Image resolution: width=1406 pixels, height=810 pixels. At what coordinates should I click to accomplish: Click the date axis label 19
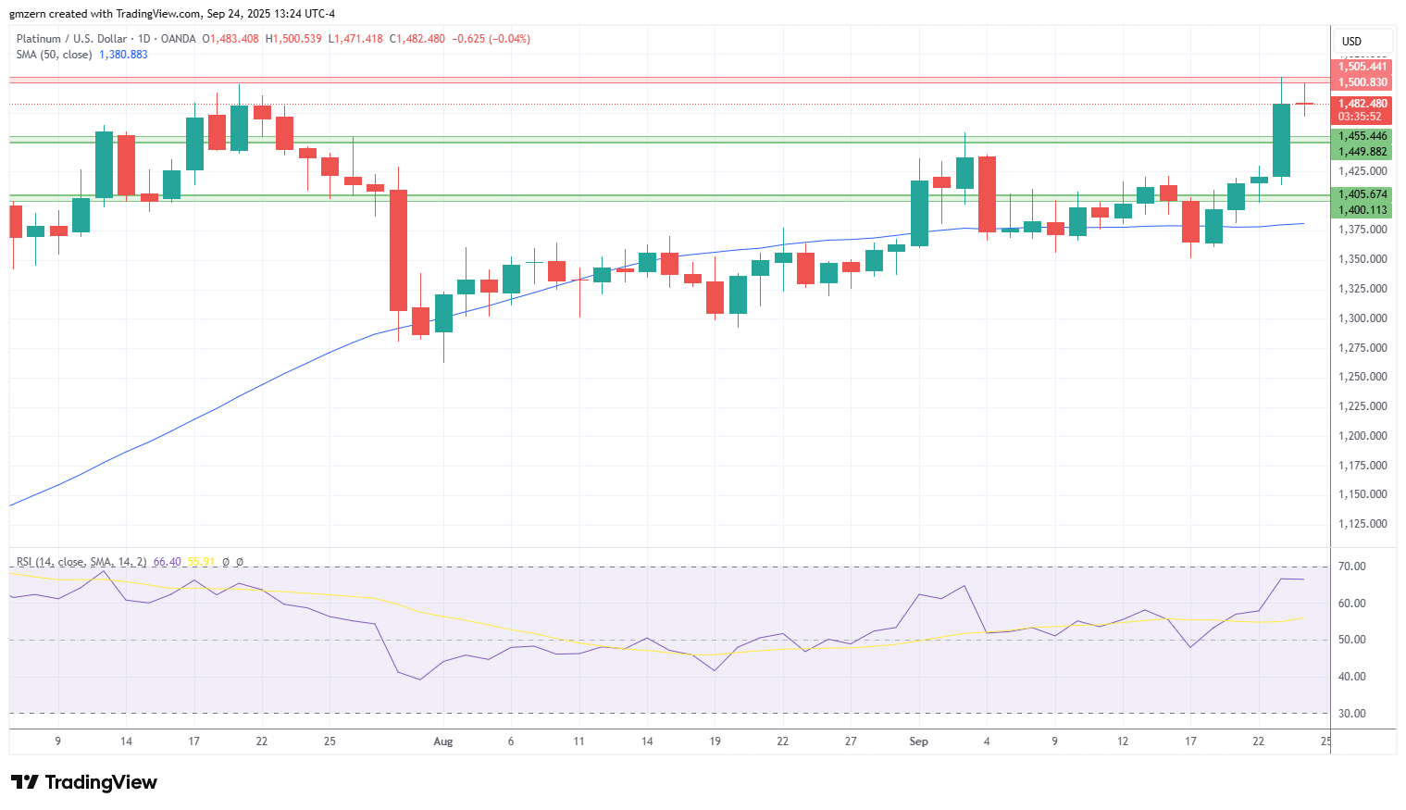(x=715, y=741)
